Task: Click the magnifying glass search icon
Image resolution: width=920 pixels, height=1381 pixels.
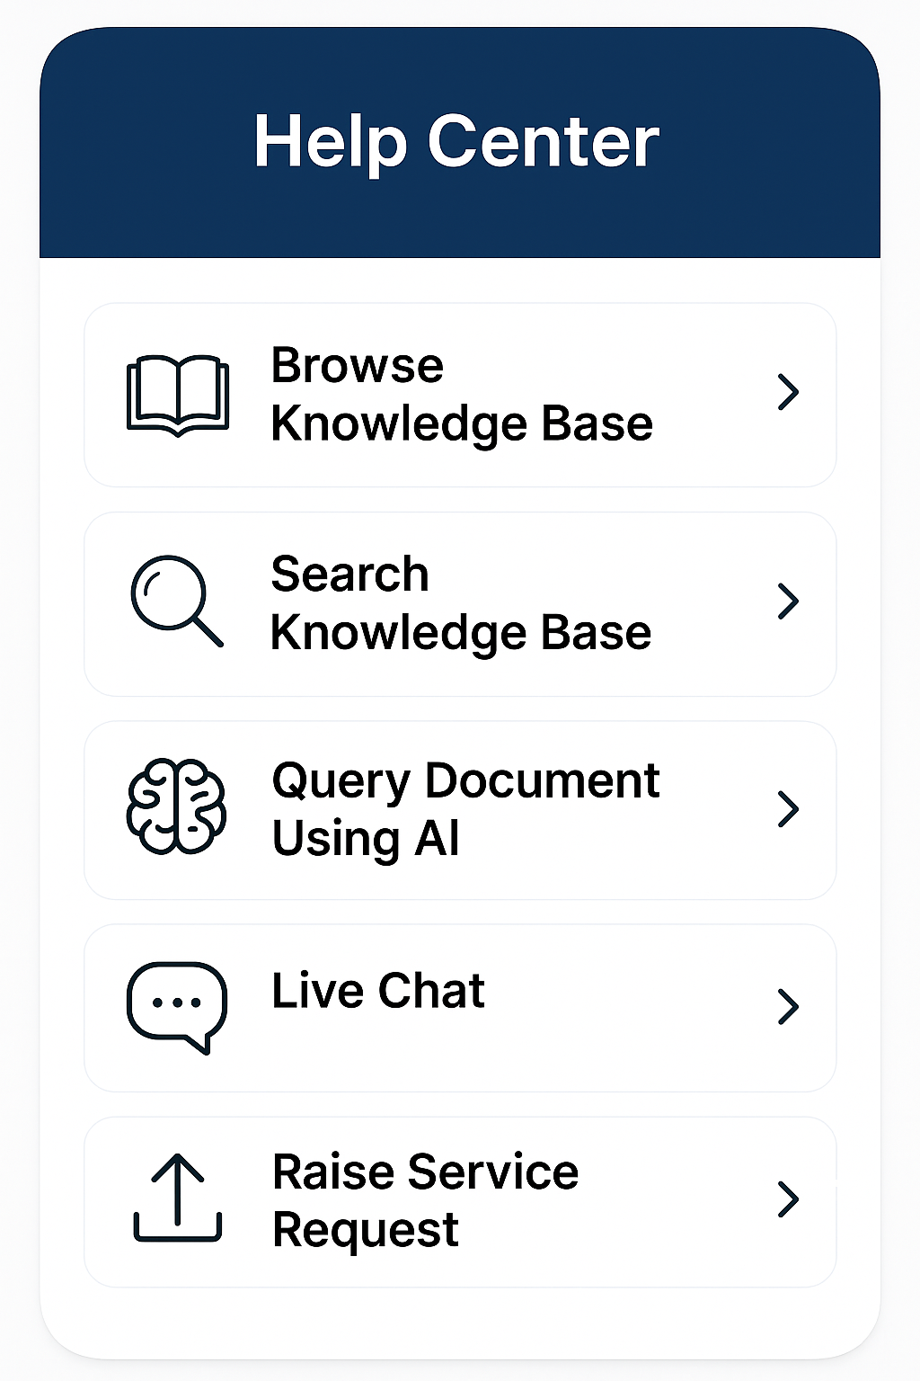Action: pos(177,601)
